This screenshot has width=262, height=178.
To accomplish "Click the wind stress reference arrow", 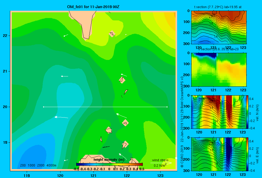I will pyautogui.click(x=161, y=163).
